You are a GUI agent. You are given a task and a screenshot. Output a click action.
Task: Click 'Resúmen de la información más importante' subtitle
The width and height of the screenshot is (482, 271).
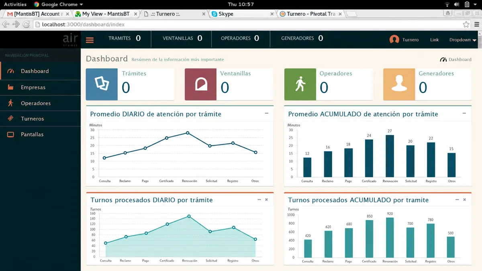[x=178, y=59]
